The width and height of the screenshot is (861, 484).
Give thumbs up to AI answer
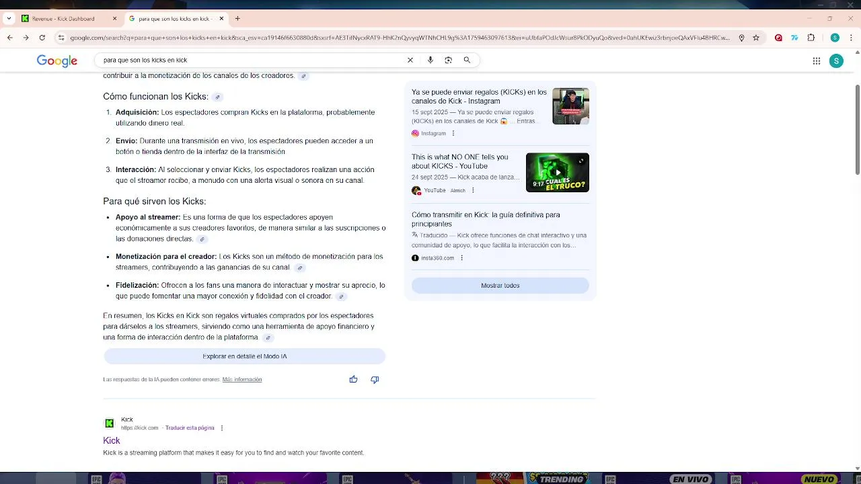[353, 379]
